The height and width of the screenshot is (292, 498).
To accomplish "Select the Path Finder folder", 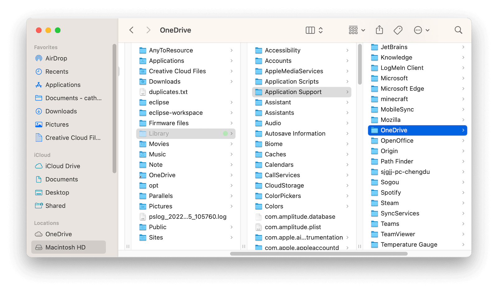I will coord(417,161).
